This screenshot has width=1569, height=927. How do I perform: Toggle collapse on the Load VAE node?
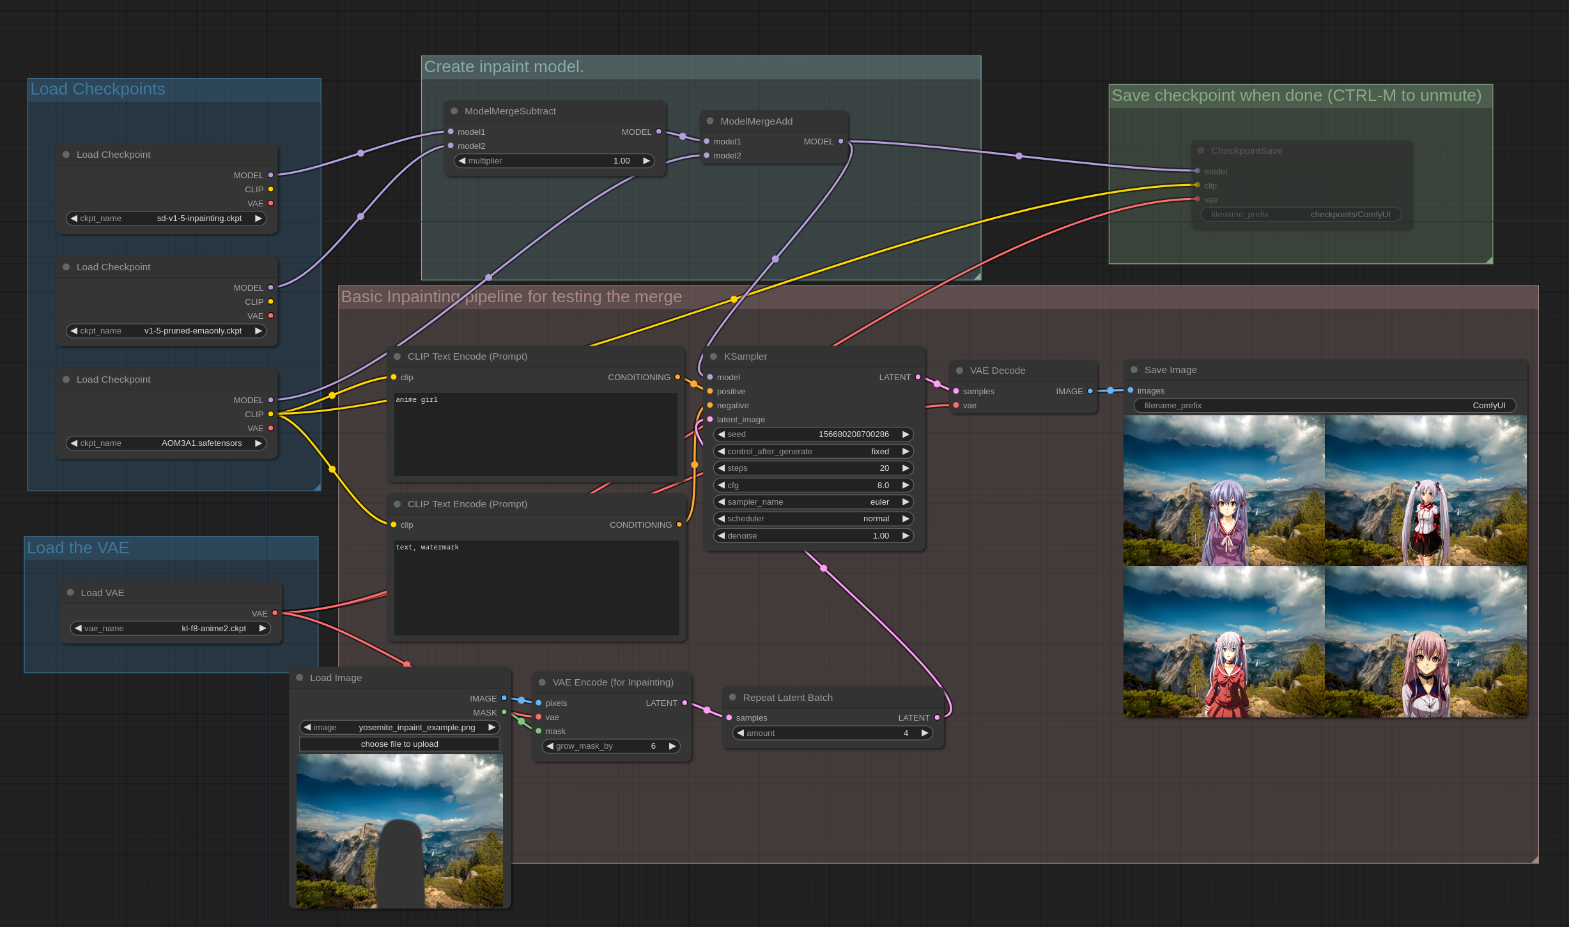(70, 592)
